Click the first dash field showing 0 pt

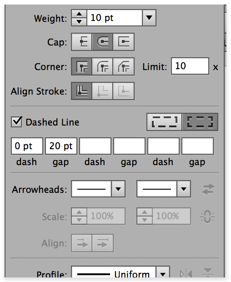click(x=27, y=146)
